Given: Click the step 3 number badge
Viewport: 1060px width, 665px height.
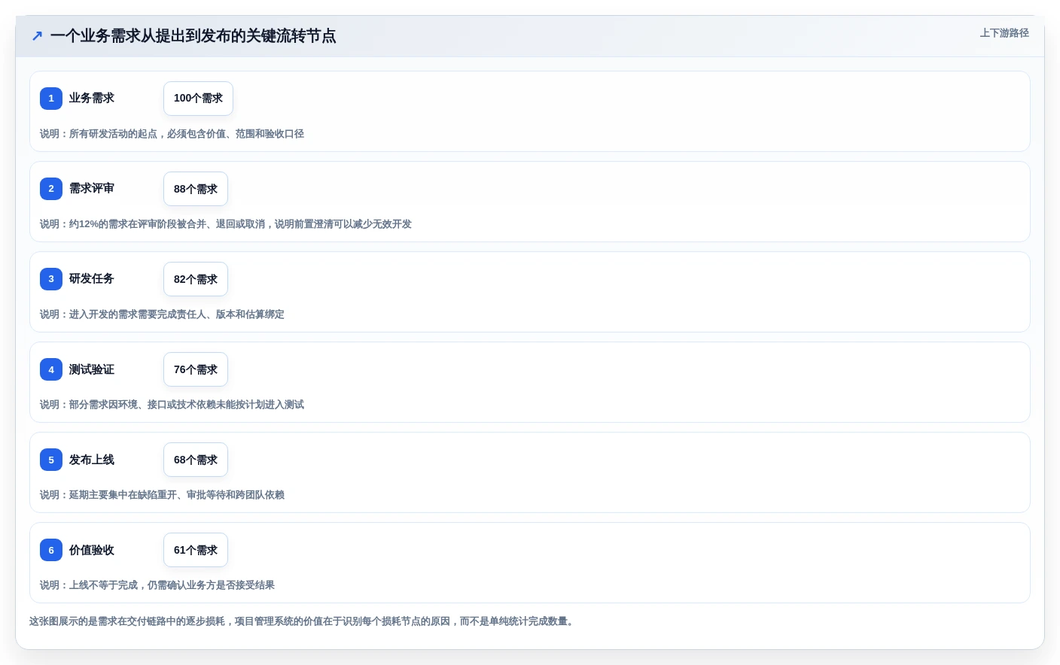Looking at the screenshot, I should point(51,279).
